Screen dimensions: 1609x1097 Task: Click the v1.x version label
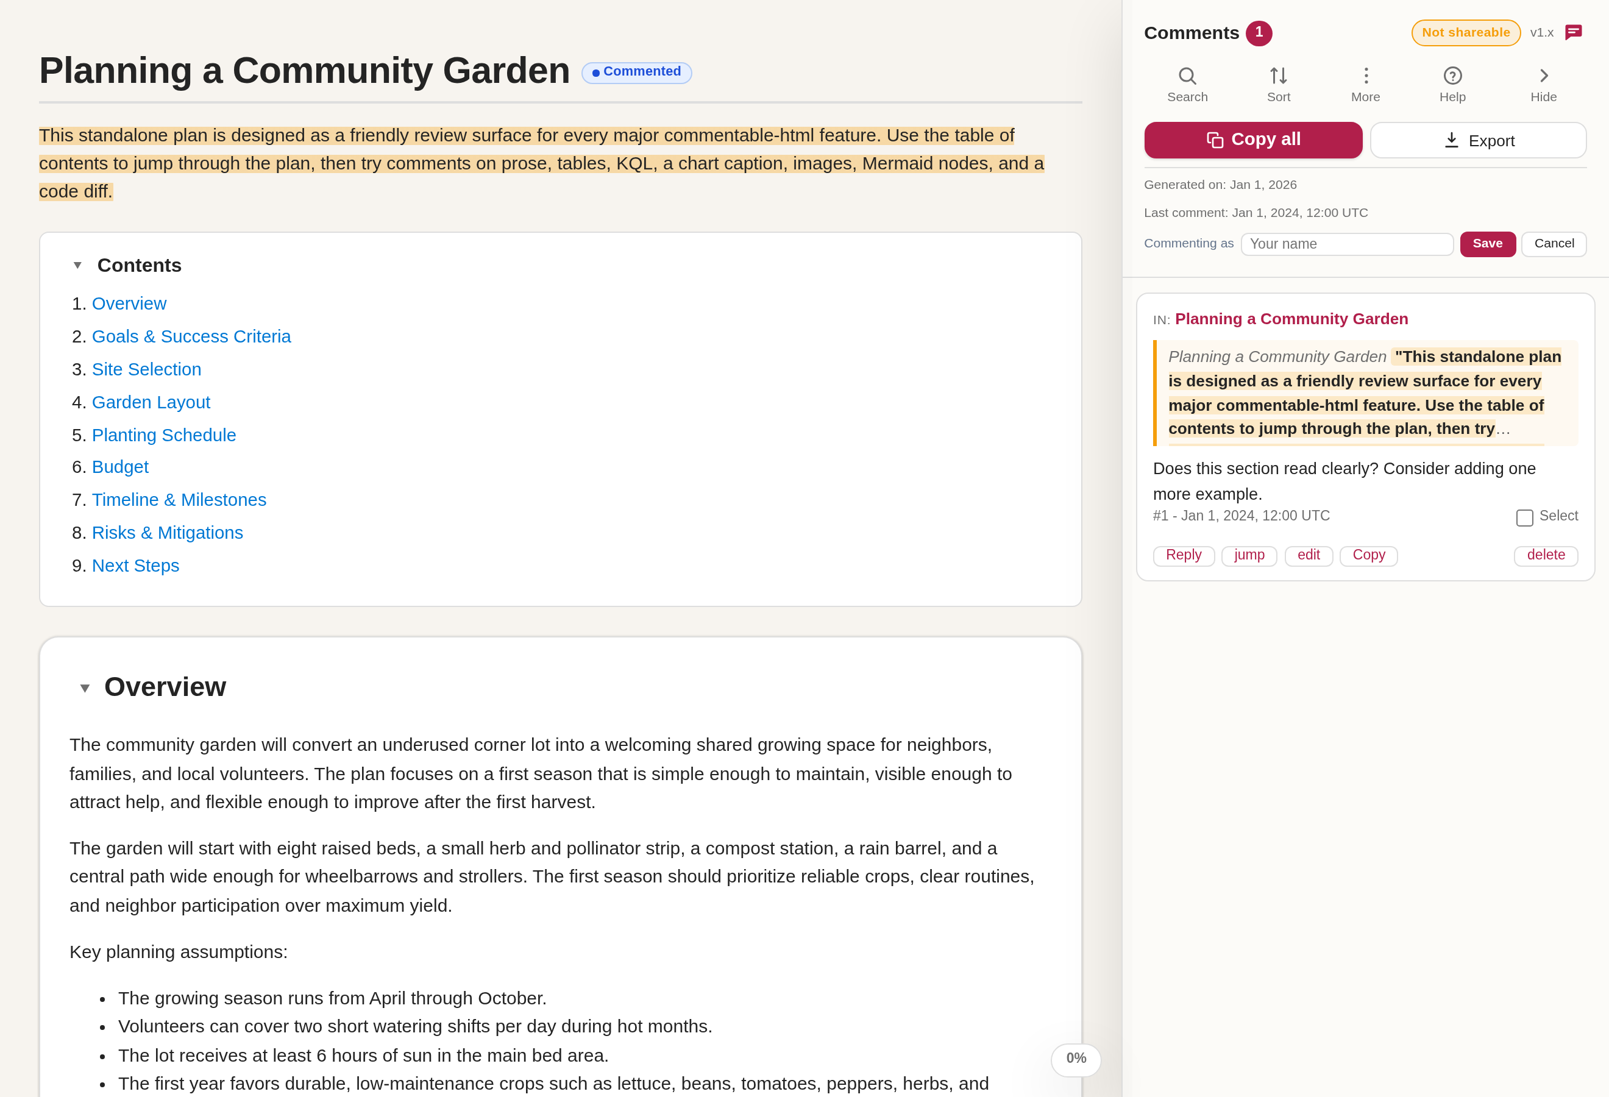1541,32
